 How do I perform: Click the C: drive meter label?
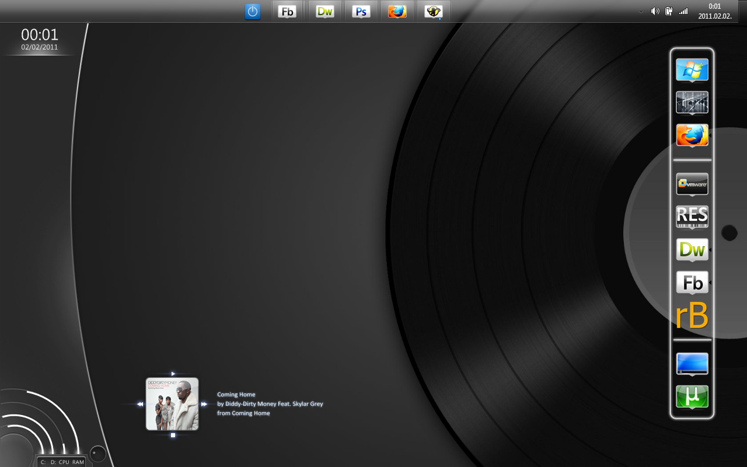43,462
